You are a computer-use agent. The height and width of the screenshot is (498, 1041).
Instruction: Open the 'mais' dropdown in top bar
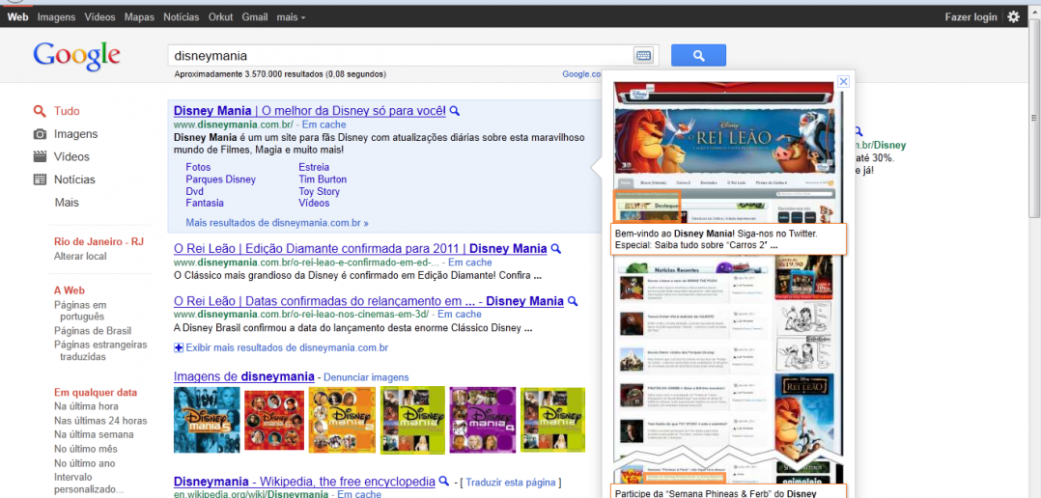pyautogui.click(x=290, y=17)
